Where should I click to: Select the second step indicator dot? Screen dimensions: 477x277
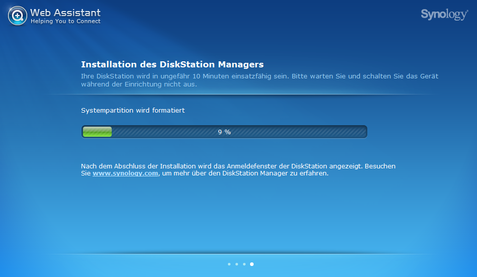[236, 264]
